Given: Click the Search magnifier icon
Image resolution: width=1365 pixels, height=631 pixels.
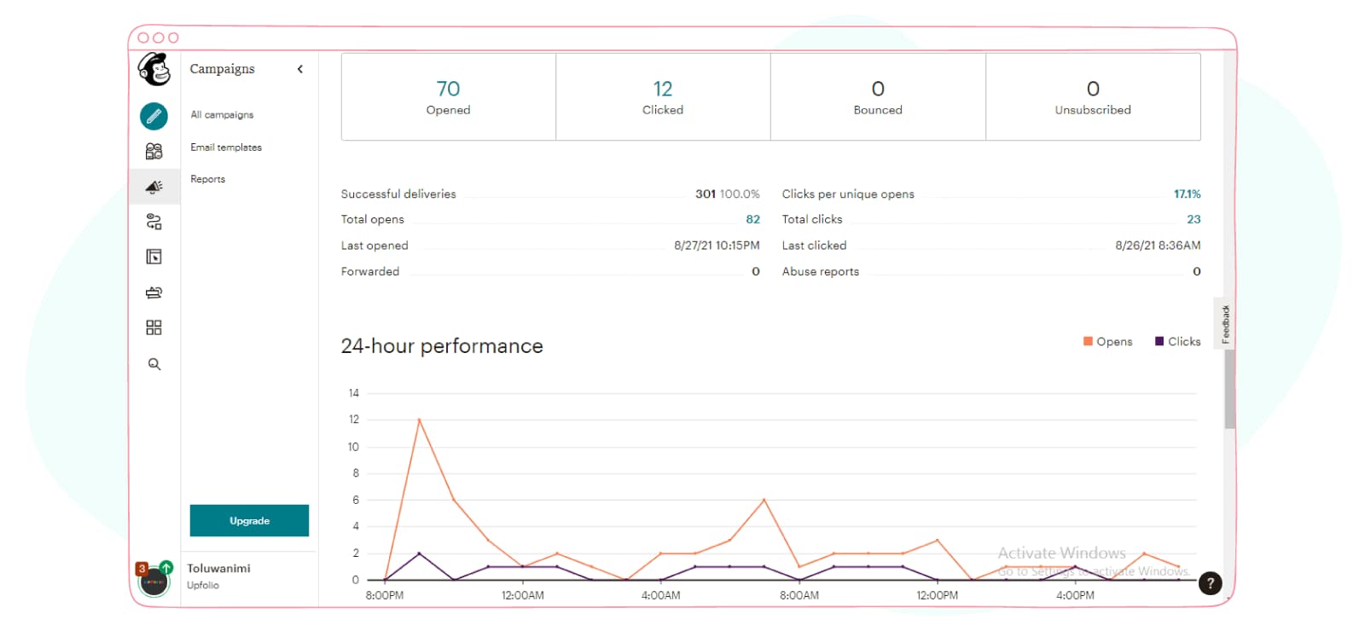Looking at the screenshot, I should click(154, 364).
